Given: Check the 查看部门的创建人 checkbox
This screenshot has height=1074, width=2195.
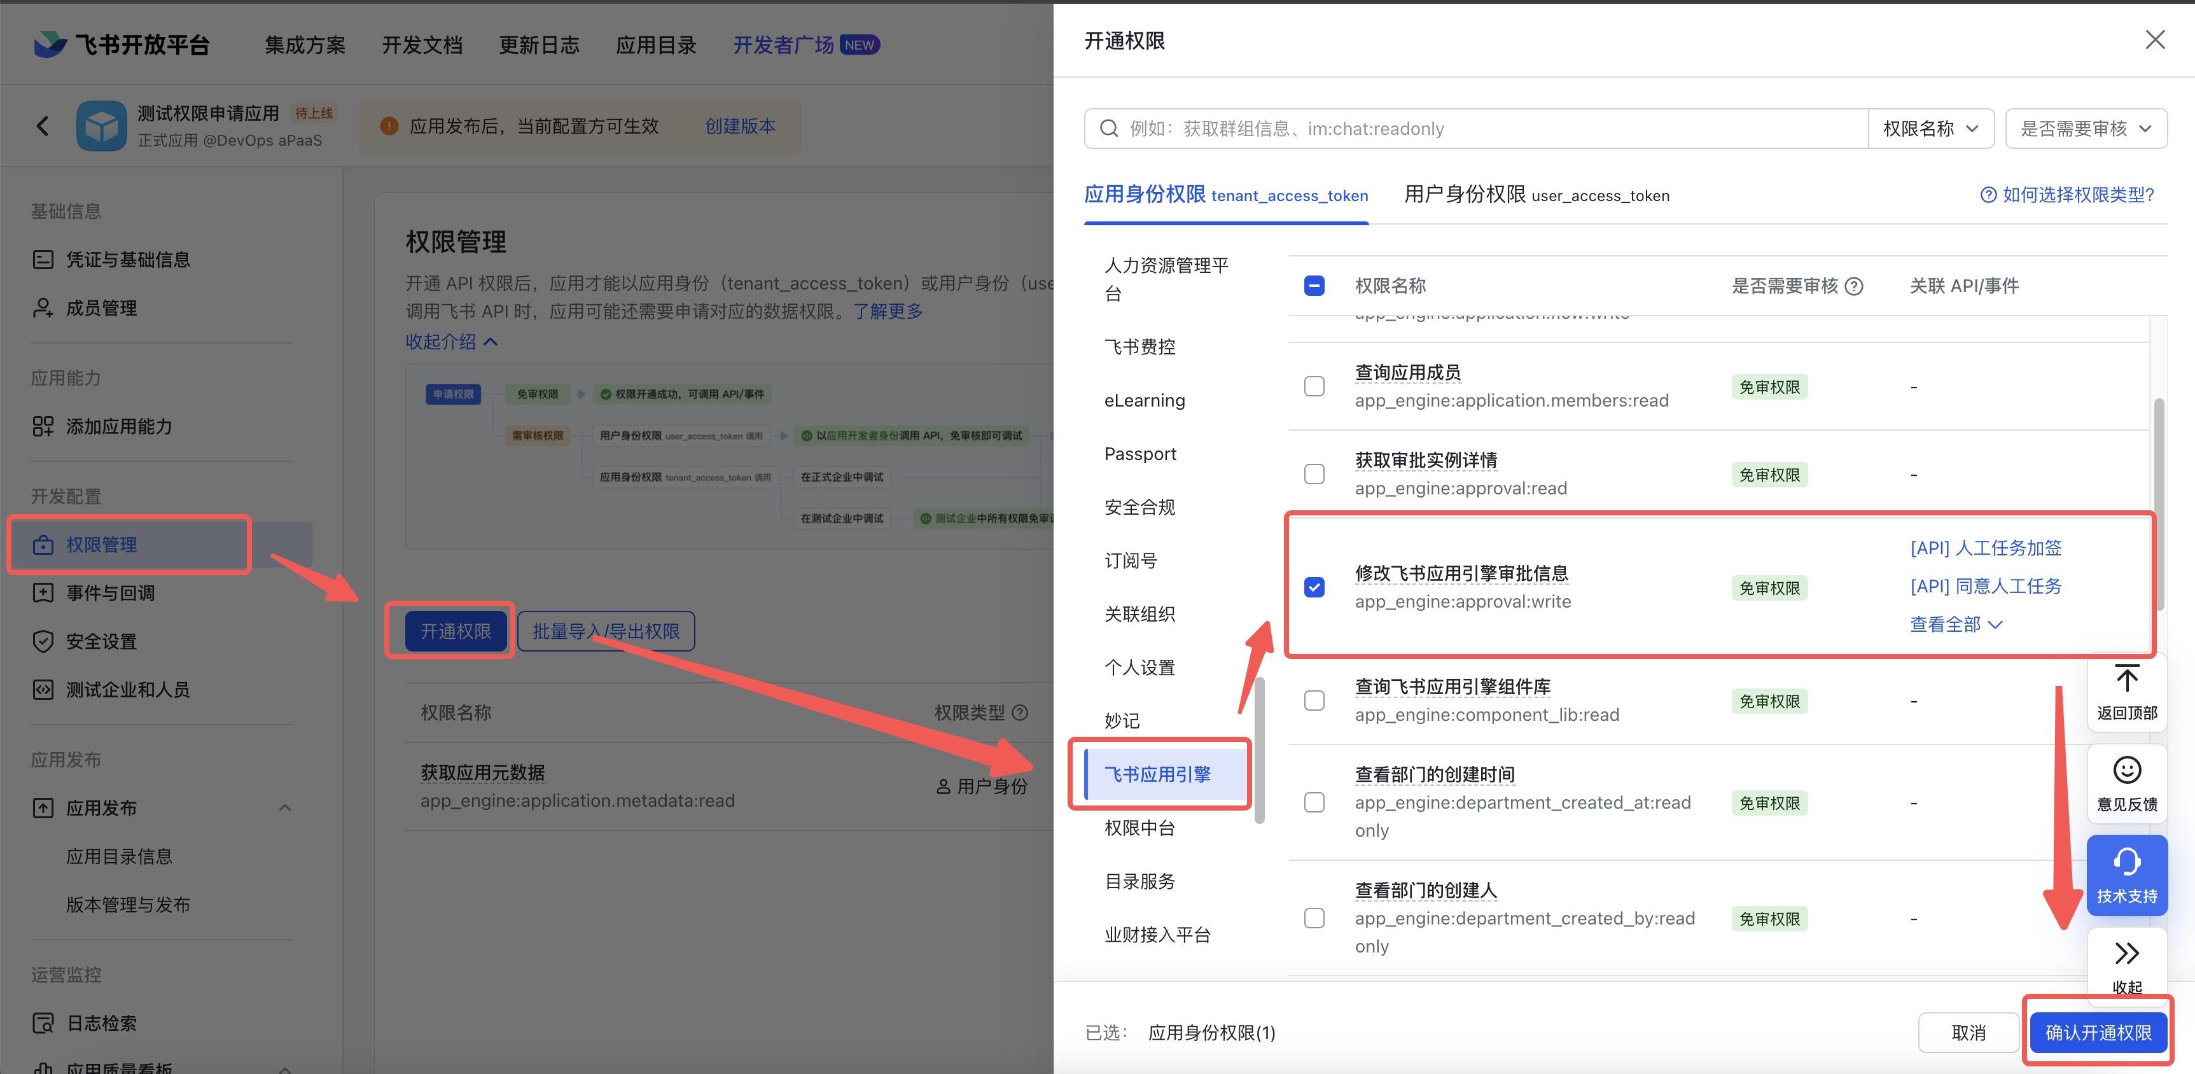Looking at the screenshot, I should point(1314,918).
